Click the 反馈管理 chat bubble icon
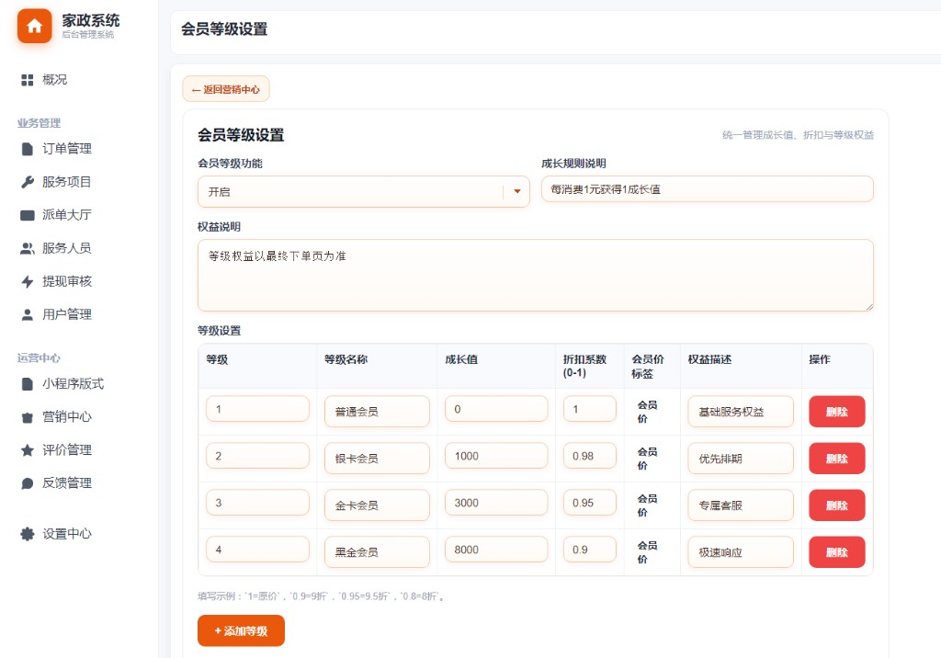The width and height of the screenshot is (941, 658). point(27,483)
